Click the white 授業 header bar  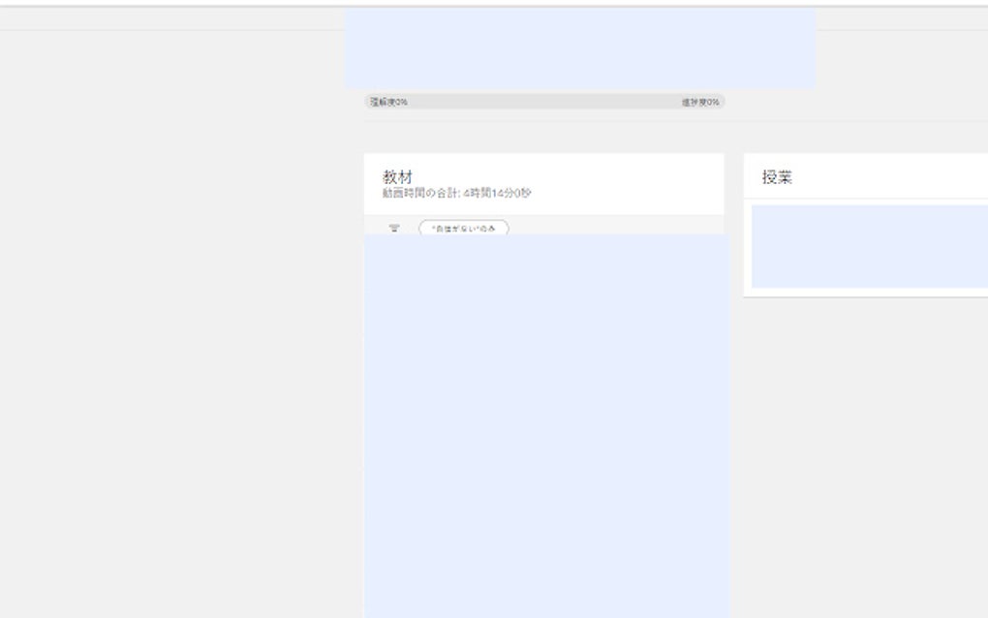866,176
